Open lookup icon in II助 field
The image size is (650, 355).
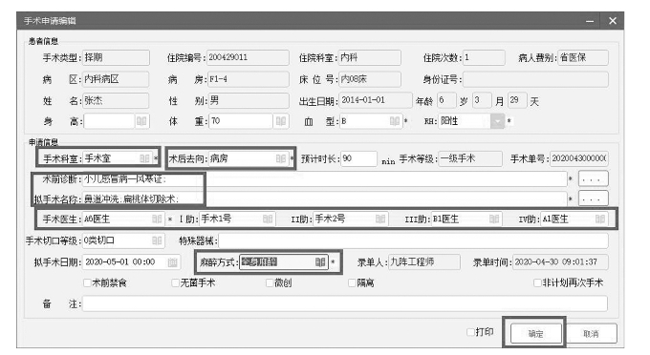tap(380, 219)
